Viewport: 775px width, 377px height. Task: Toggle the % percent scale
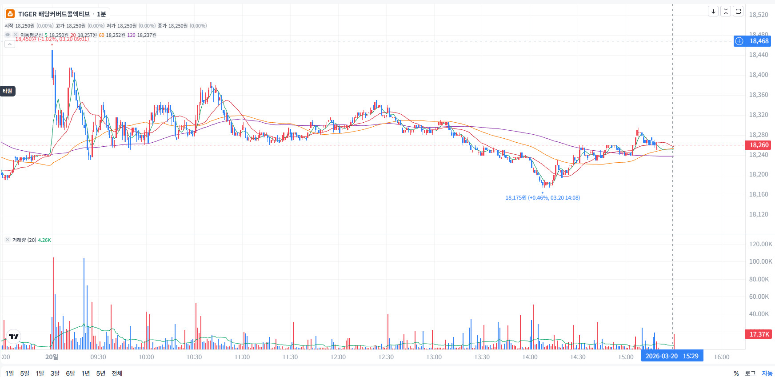click(x=736, y=373)
